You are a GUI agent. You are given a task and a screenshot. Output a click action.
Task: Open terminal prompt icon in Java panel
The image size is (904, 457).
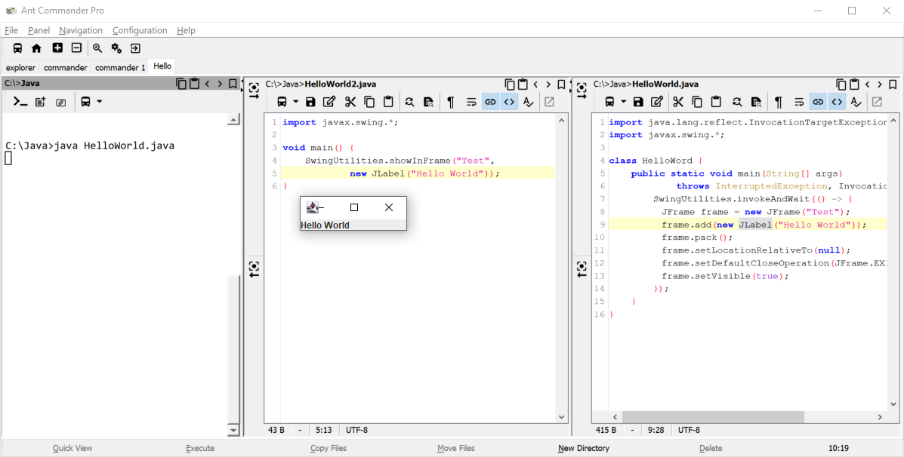20,102
